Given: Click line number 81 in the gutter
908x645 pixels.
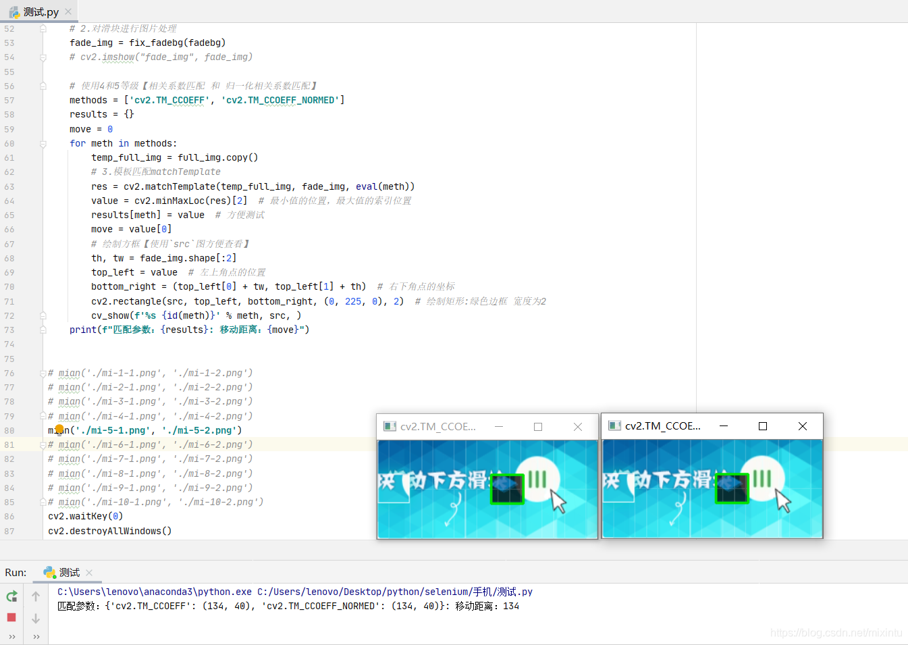Looking at the screenshot, I should point(9,444).
